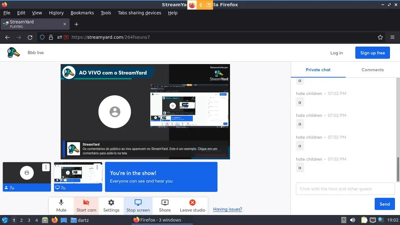This screenshot has width=400, height=225.
Task: Click the site security padlock icon
Action: tap(51, 37)
